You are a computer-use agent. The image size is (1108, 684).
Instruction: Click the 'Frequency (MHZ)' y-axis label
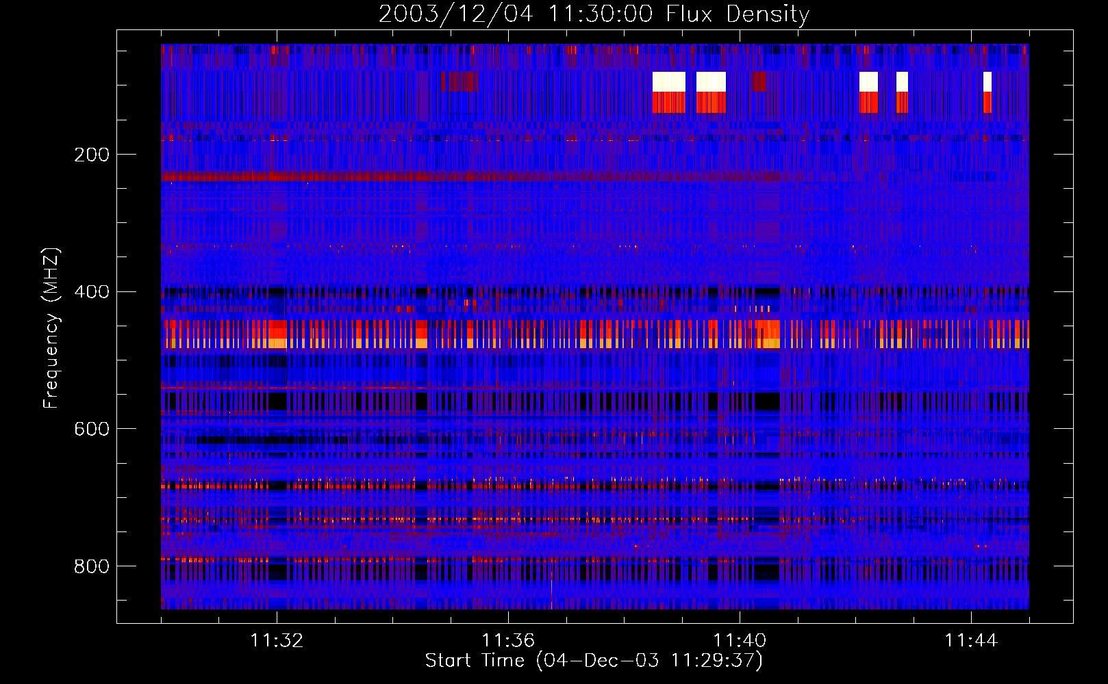click(51, 328)
